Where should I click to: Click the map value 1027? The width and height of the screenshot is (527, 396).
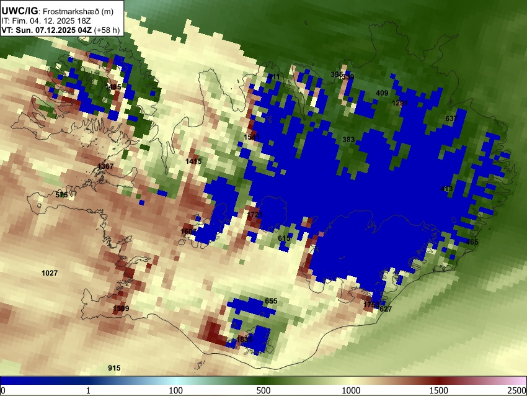[x=50, y=273]
